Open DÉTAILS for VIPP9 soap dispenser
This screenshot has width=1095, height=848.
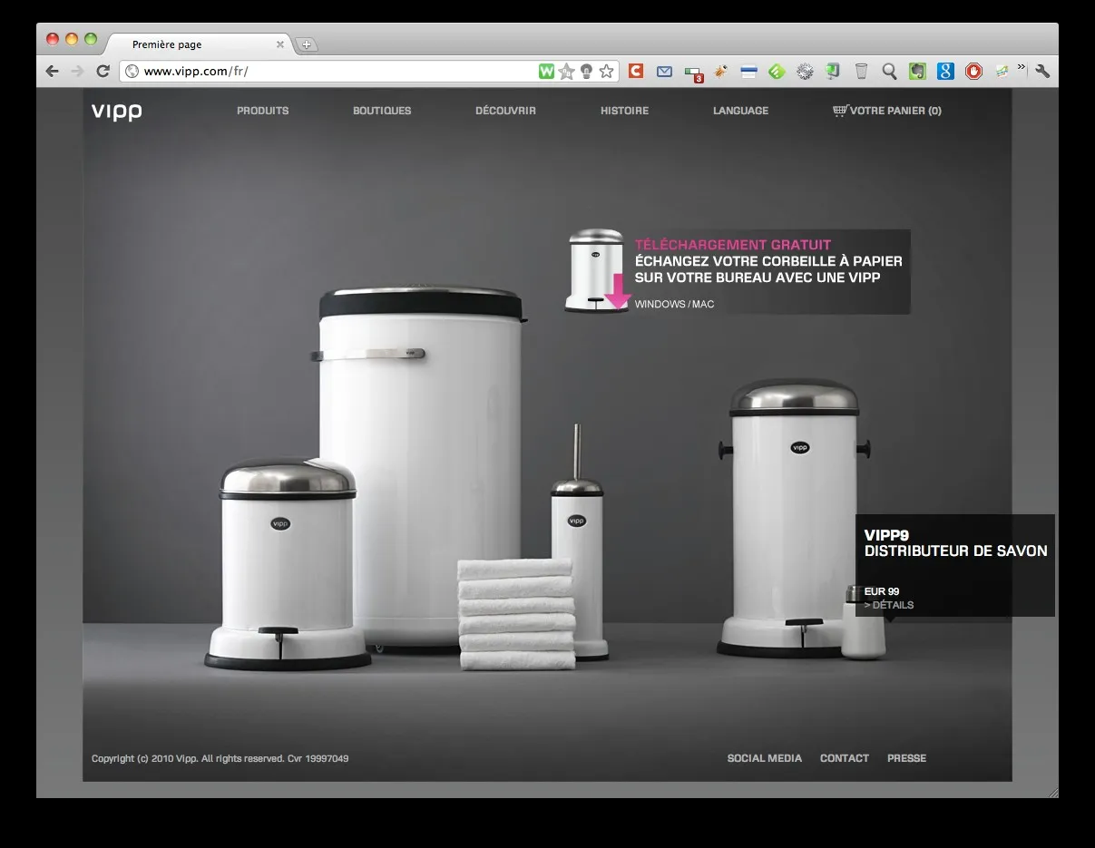pyautogui.click(x=889, y=605)
